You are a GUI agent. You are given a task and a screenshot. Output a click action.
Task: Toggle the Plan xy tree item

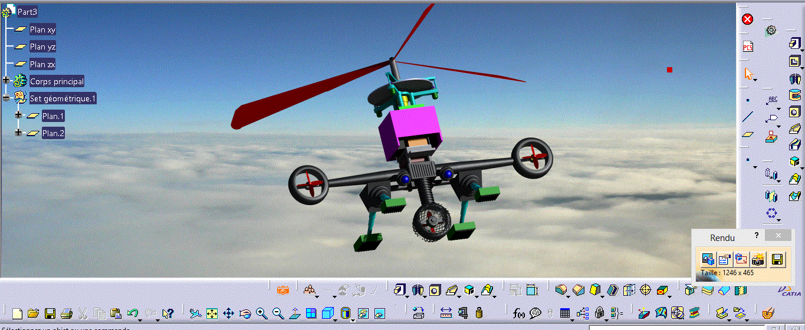coord(42,29)
